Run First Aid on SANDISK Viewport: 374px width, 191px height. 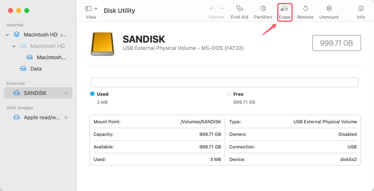240,10
